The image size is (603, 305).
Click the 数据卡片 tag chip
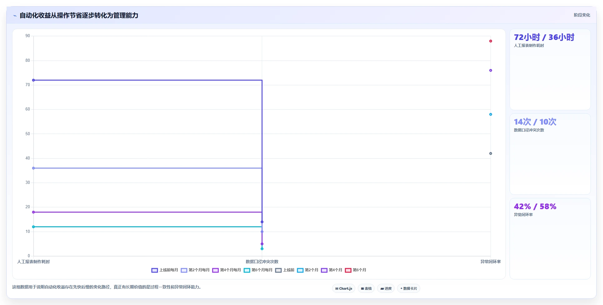409,288
